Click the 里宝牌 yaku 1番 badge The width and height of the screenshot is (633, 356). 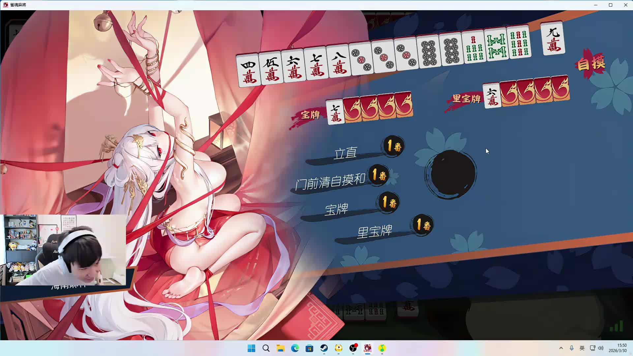423,225
